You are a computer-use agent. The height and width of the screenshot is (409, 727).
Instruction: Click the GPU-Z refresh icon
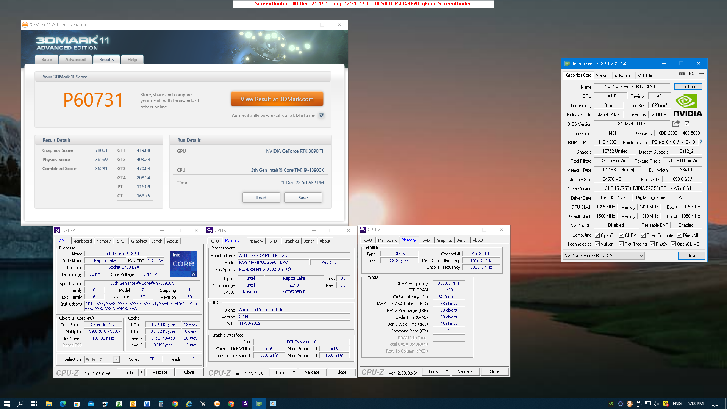[691, 74]
